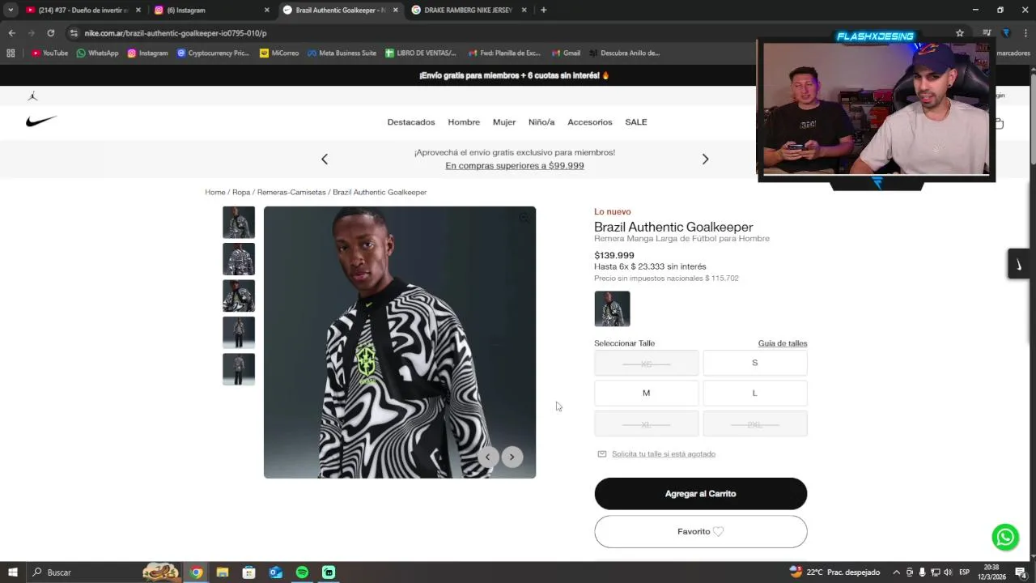Go to Ropa breadcrumb
The width and height of the screenshot is (1036, 583).
(241, 193)
